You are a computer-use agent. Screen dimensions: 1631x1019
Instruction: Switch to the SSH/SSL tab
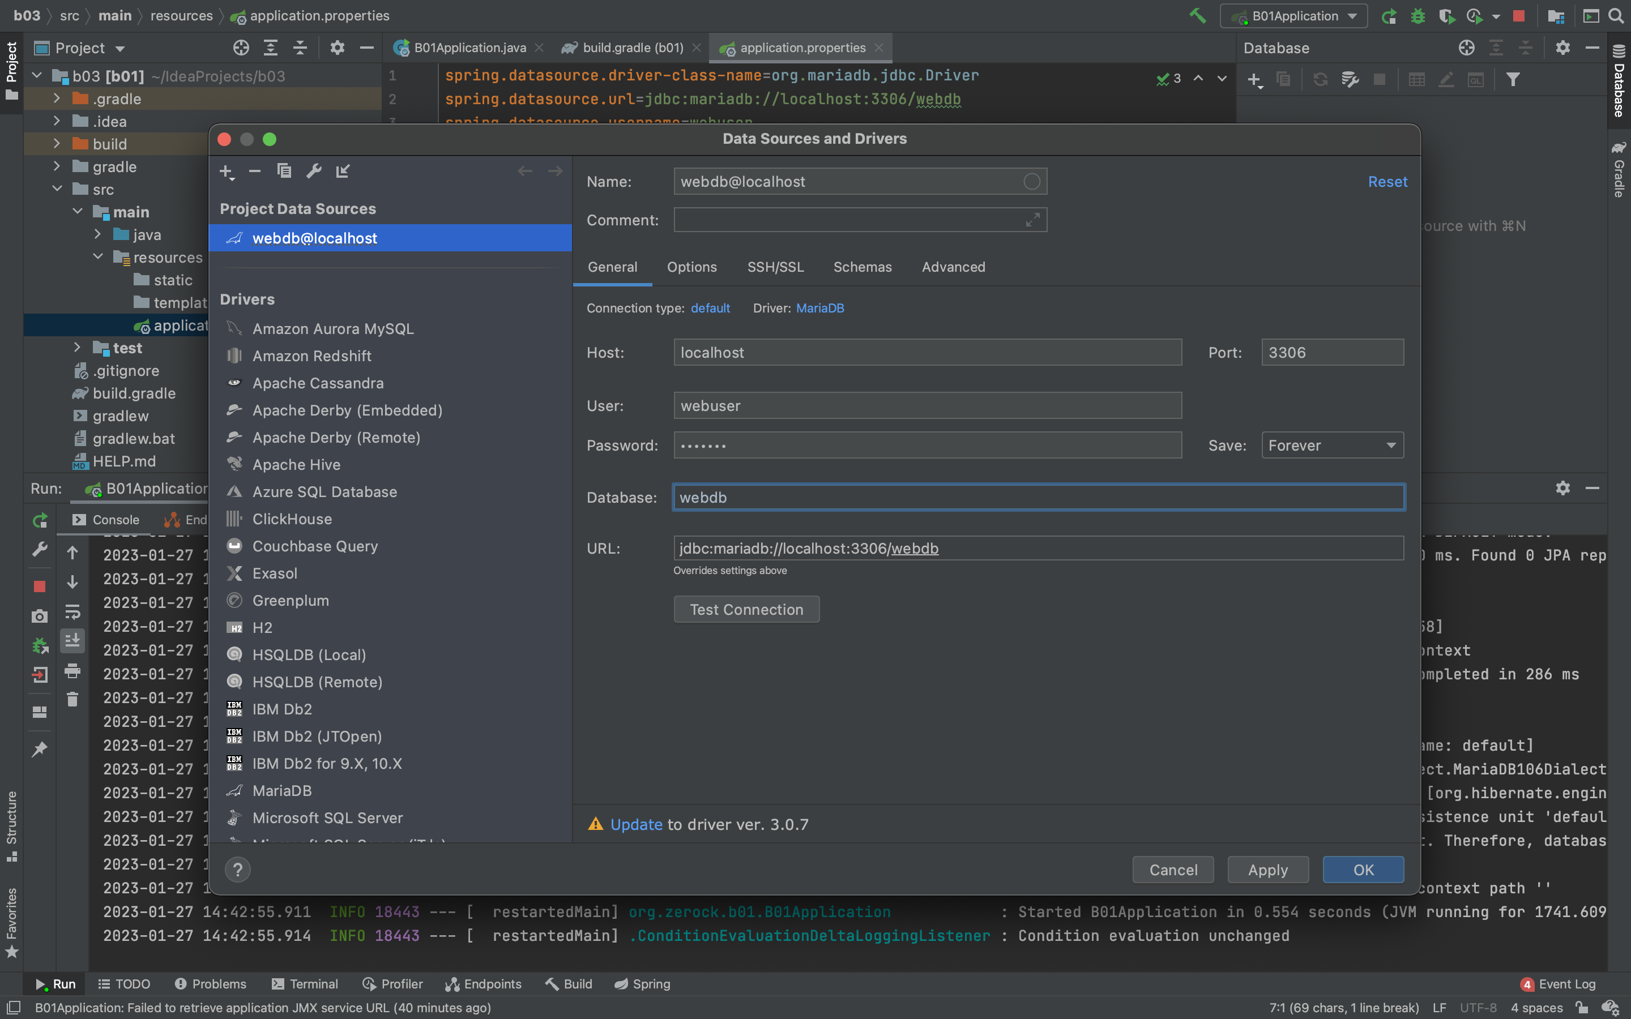coord(775,267)
